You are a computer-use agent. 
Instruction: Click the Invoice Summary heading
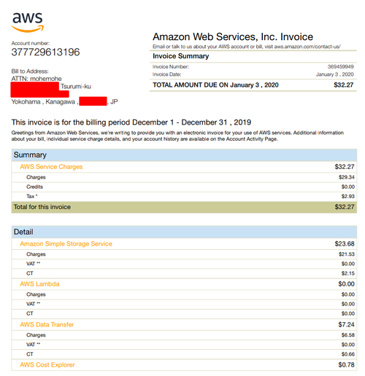point(181,56)
